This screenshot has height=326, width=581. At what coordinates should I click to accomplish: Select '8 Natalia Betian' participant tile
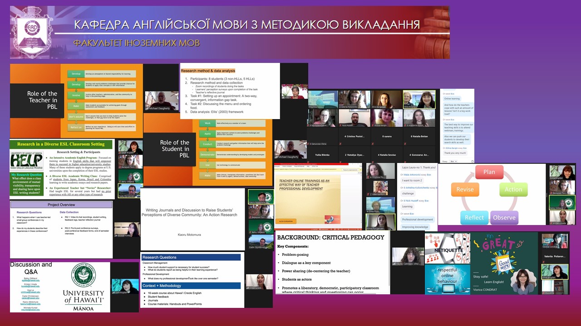tap(419, 136)
